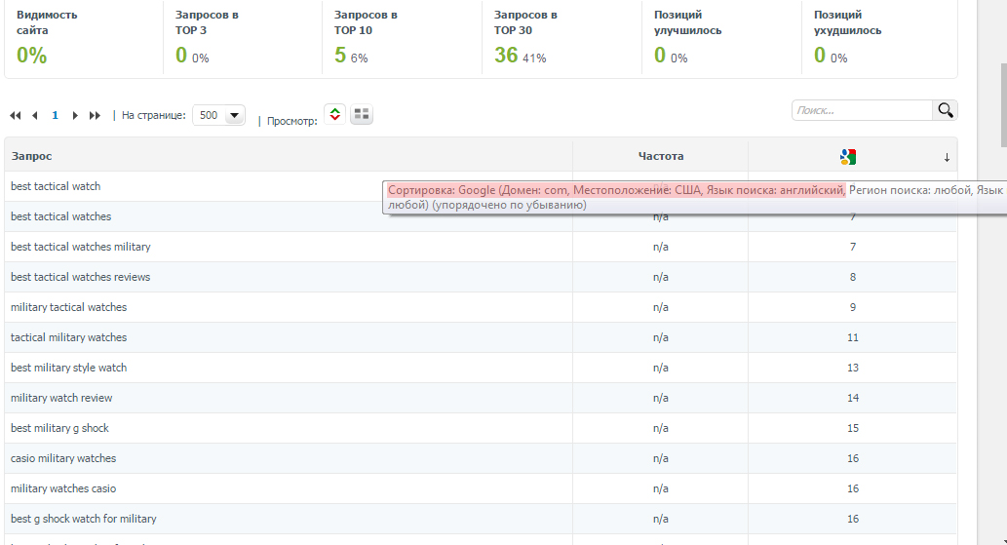
Task: Click the Google column icon
Action: 848,157
